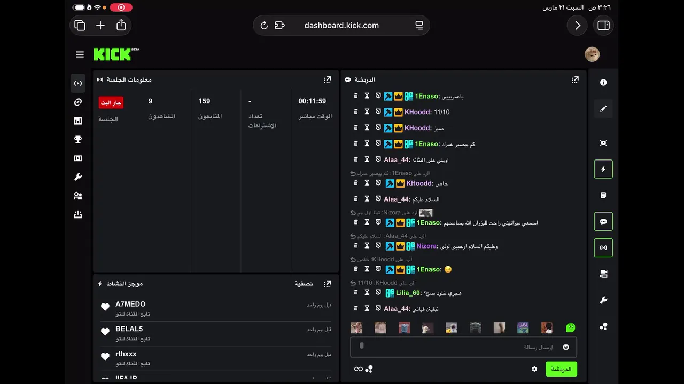Open Safari share sheet
The image size is (684, 384).
[x=121, y=25]
